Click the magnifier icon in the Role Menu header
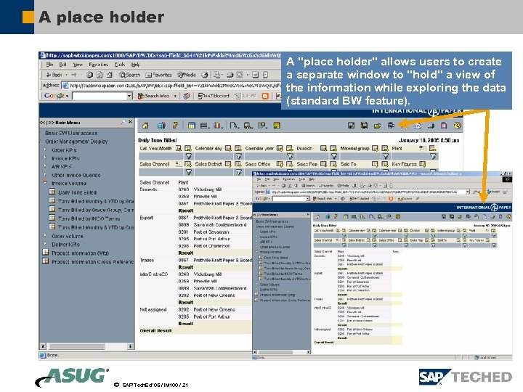Screen dimensions: 523x392 123,122
